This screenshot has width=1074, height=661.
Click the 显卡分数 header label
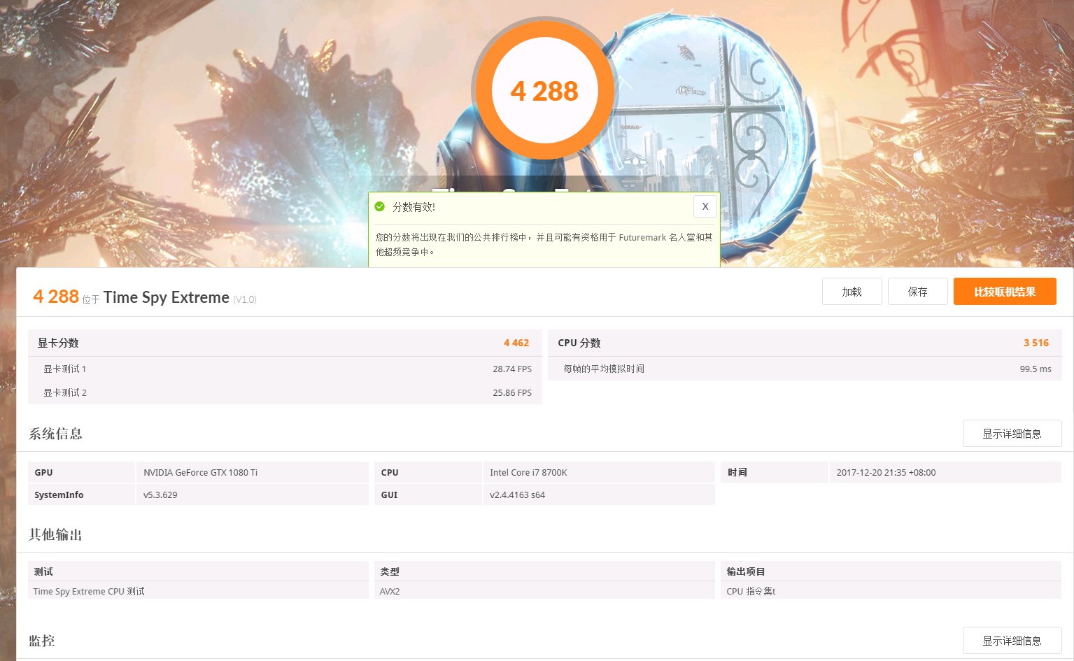pyautogui.click(x=58, y=343)
